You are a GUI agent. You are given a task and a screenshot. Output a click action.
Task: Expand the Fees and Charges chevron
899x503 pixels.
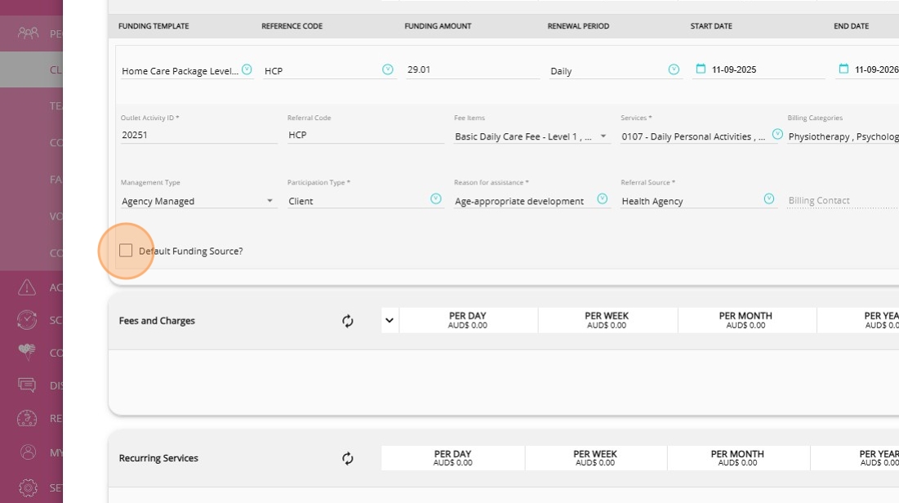coord(389,321)
